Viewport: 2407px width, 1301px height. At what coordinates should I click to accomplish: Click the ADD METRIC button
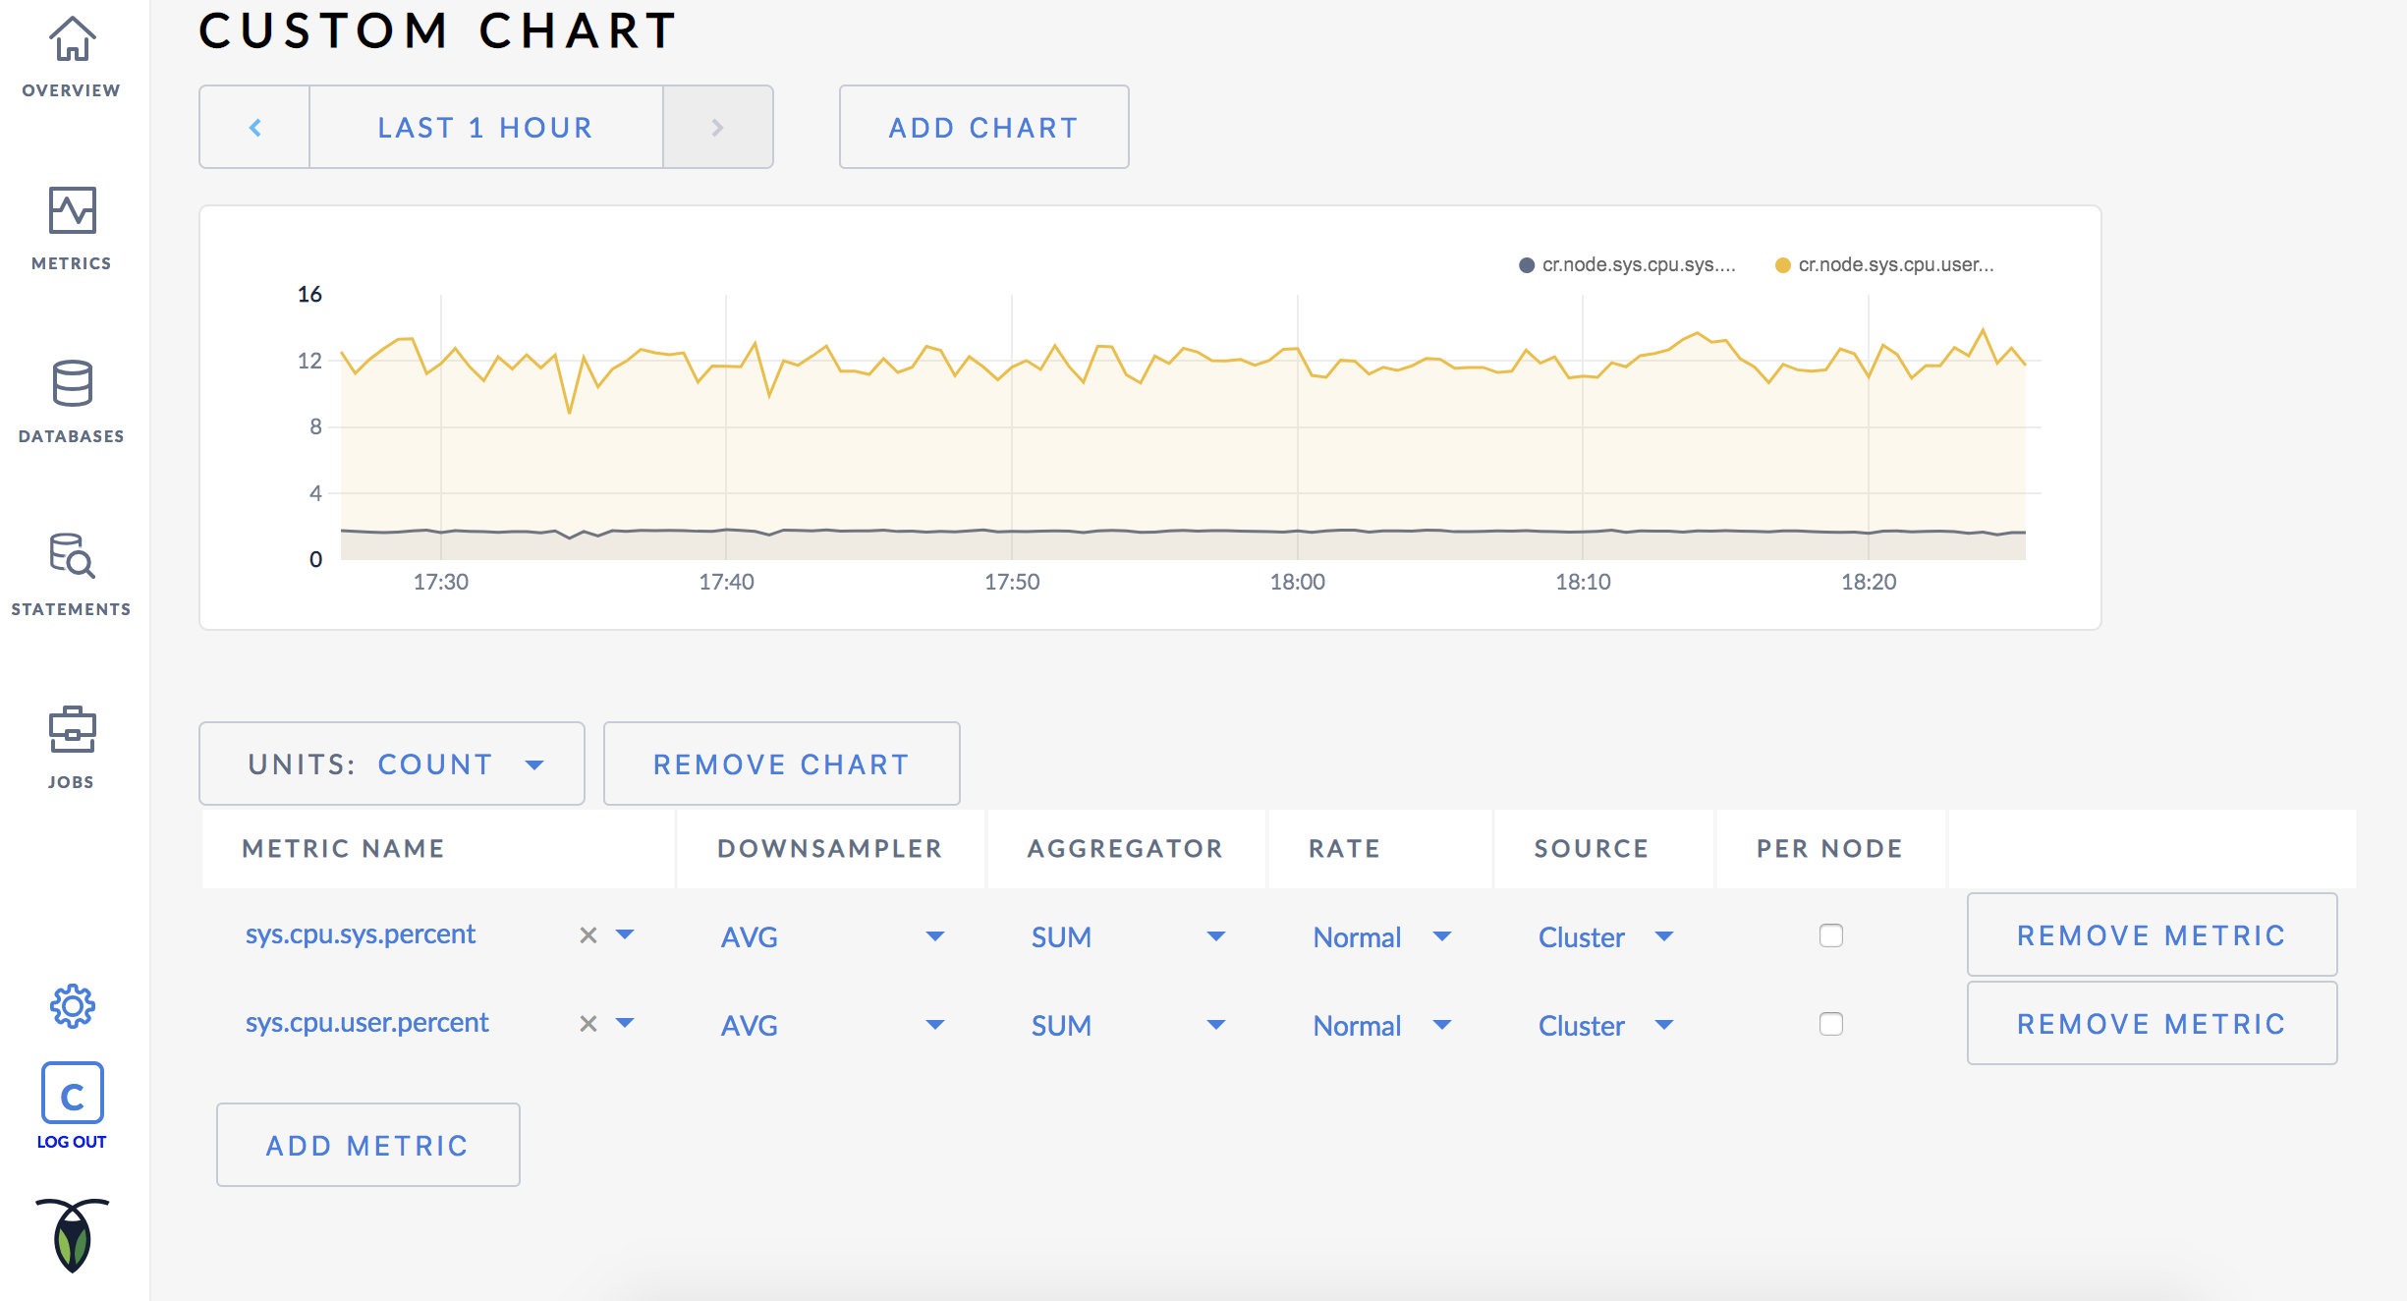coord(366,1144)
